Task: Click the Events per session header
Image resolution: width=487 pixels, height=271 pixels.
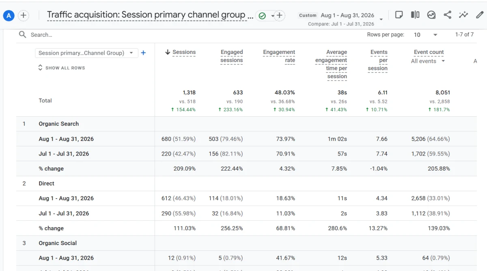Action: click(377, 60)
